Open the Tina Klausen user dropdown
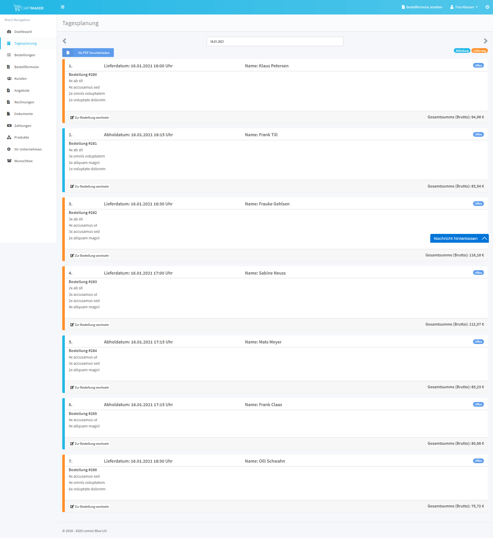Screen dimensions: 493x538 coord(464,7)
